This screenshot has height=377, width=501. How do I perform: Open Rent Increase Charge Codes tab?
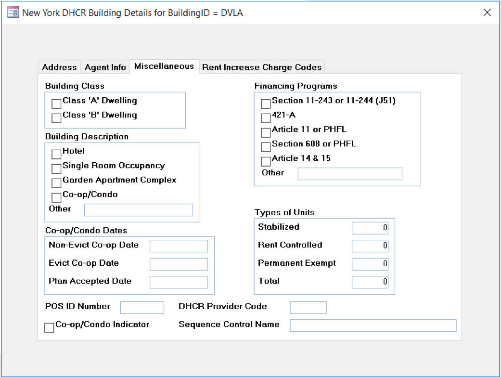(262, 67)
